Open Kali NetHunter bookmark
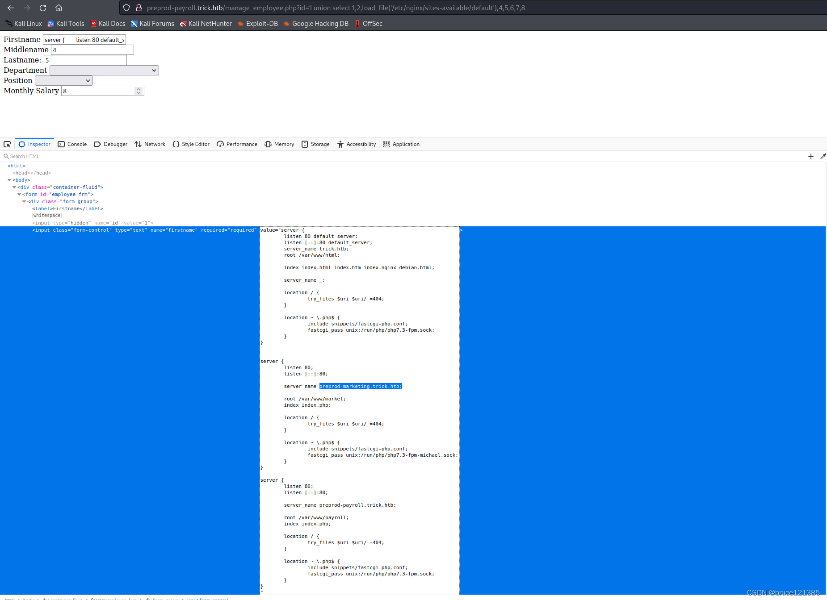This screenshot has width=827, height=600. point(206,24)
